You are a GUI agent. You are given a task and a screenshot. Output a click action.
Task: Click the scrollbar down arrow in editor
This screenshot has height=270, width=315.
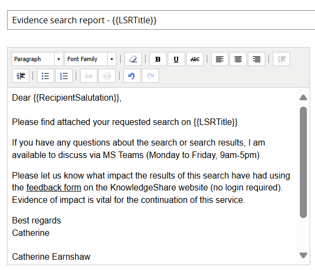tap(303, 255)
